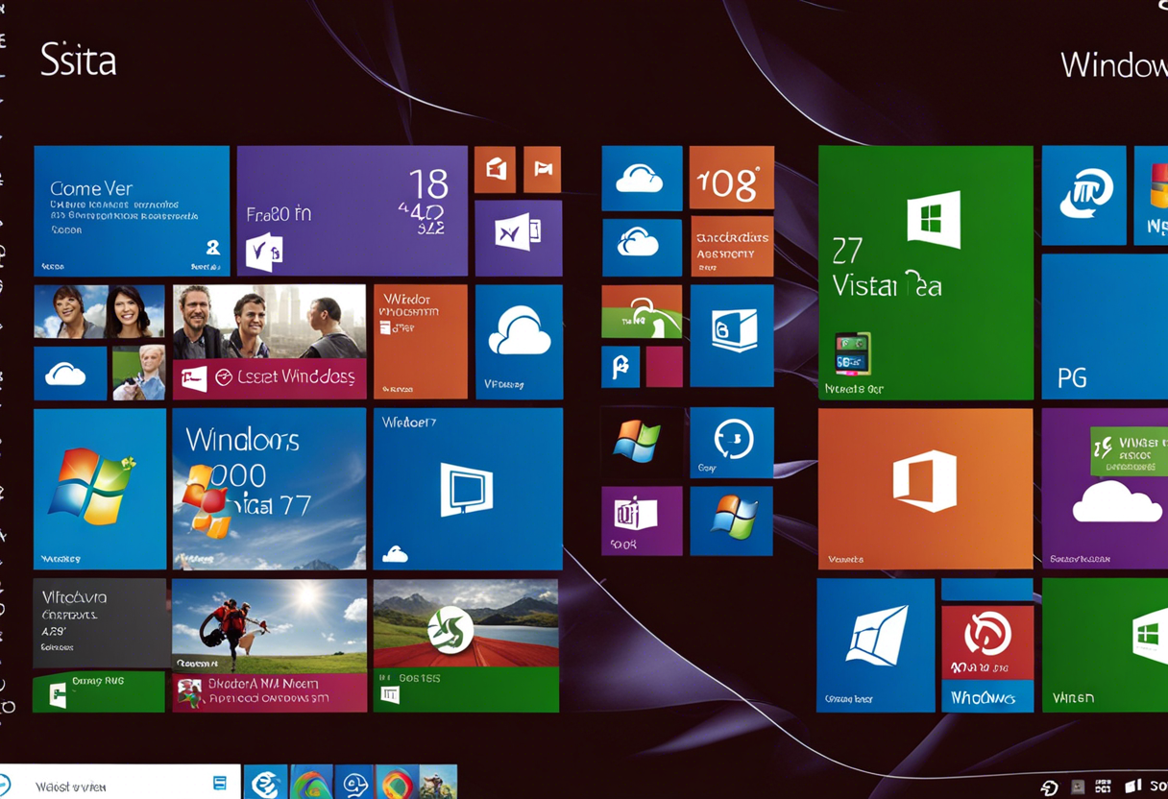
Task: Open the blue tilted Windows logo tile
Action: (x=875, y=644)
